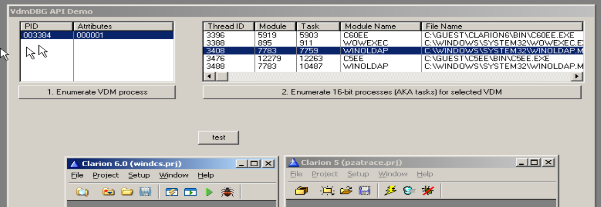601x207 pixels.
Task: Click the save disk icon in Clarion 6.0
Action: coord(145,192)
